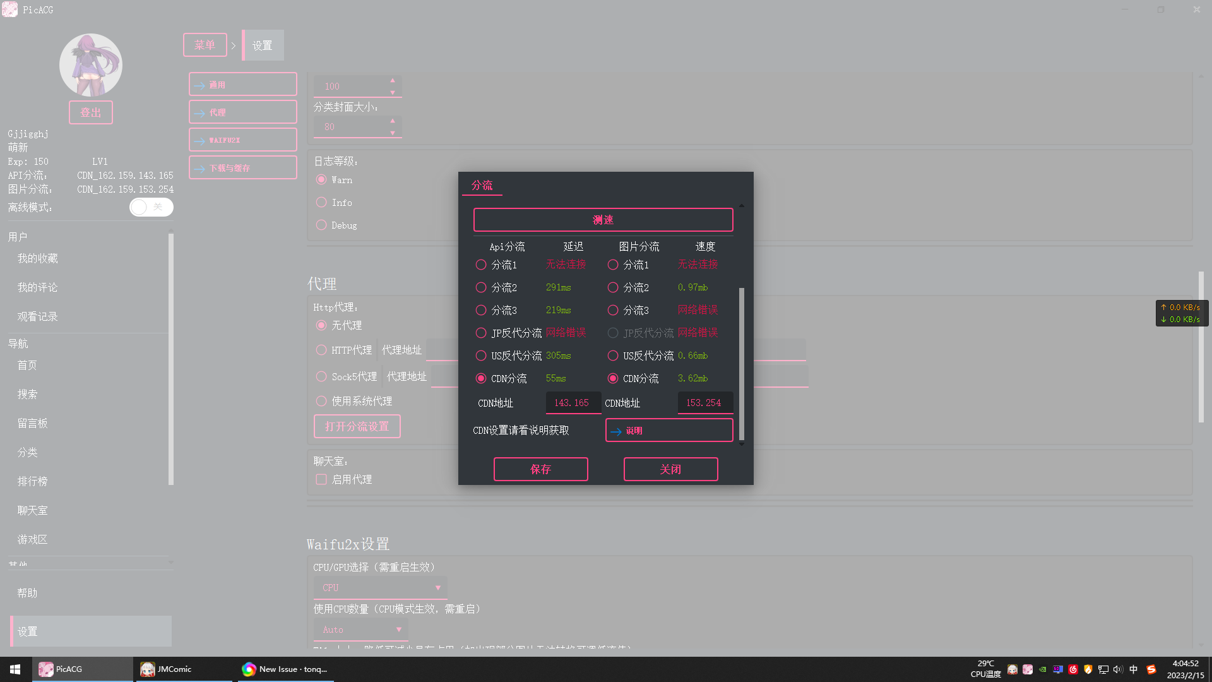Select API 分流3 radio button
The height and width of the screenshot is (682, 1212).
click(481, 310)
